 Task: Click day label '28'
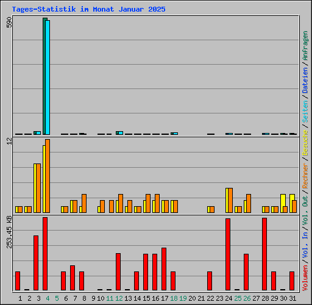[265, 298]
